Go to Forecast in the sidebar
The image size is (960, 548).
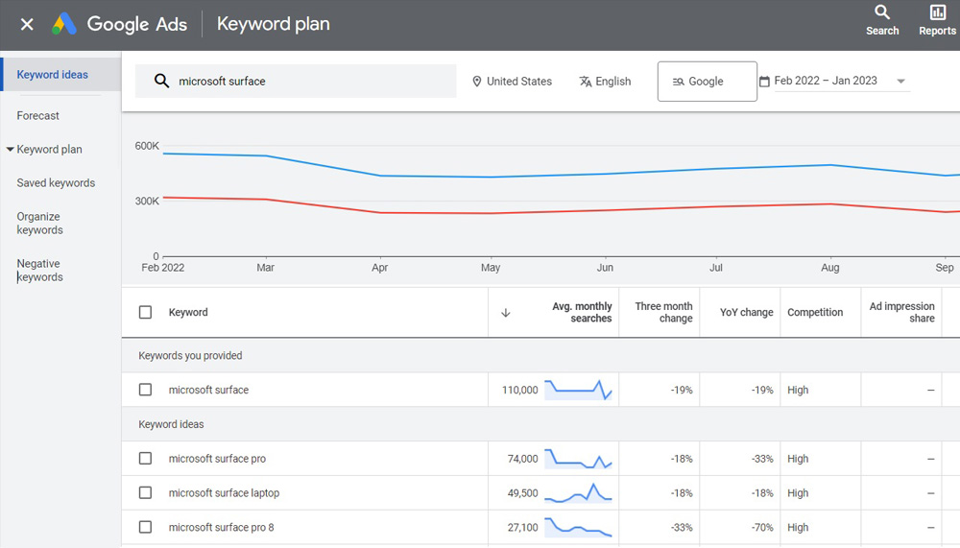[x=38, y=116]
